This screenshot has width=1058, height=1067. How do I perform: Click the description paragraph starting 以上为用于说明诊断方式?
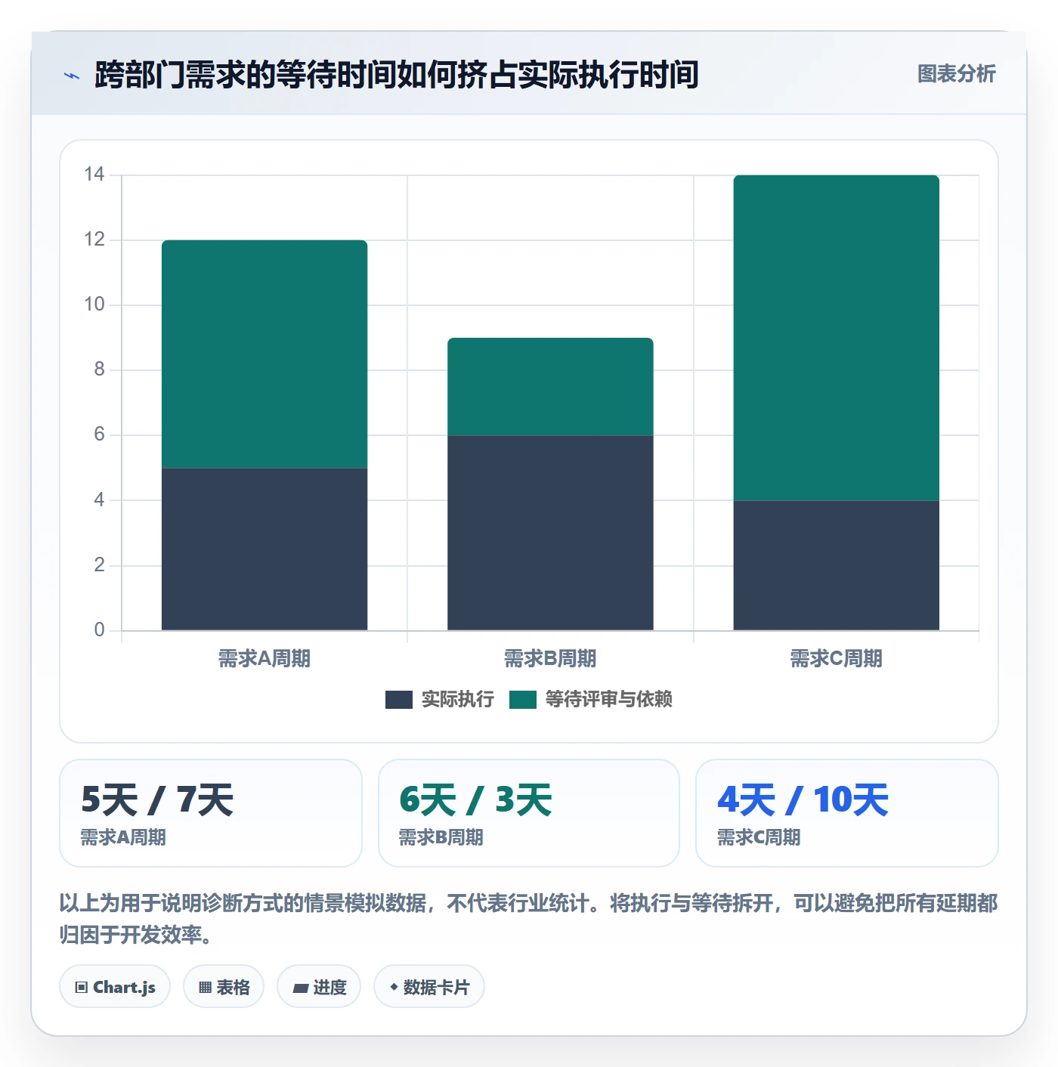point(529,919)
